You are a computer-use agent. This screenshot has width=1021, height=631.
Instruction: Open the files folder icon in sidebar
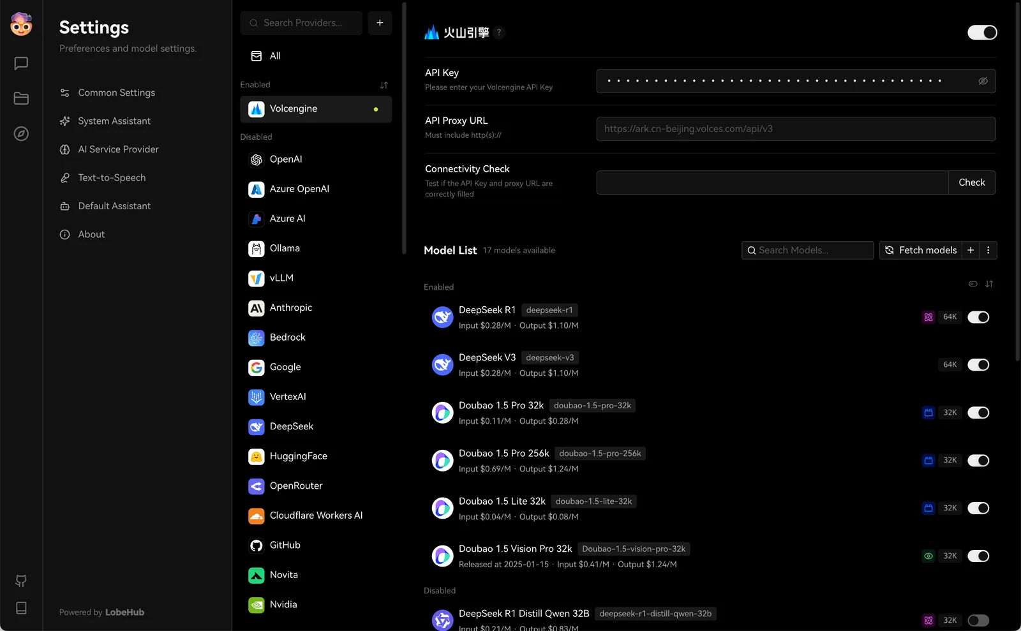pos(21,98)
